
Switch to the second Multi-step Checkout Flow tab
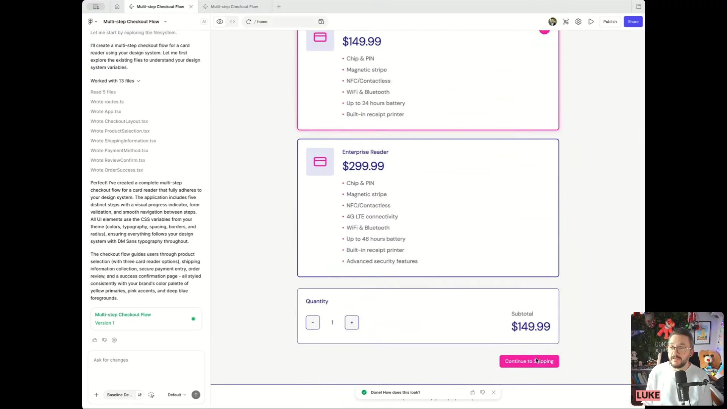234,6
